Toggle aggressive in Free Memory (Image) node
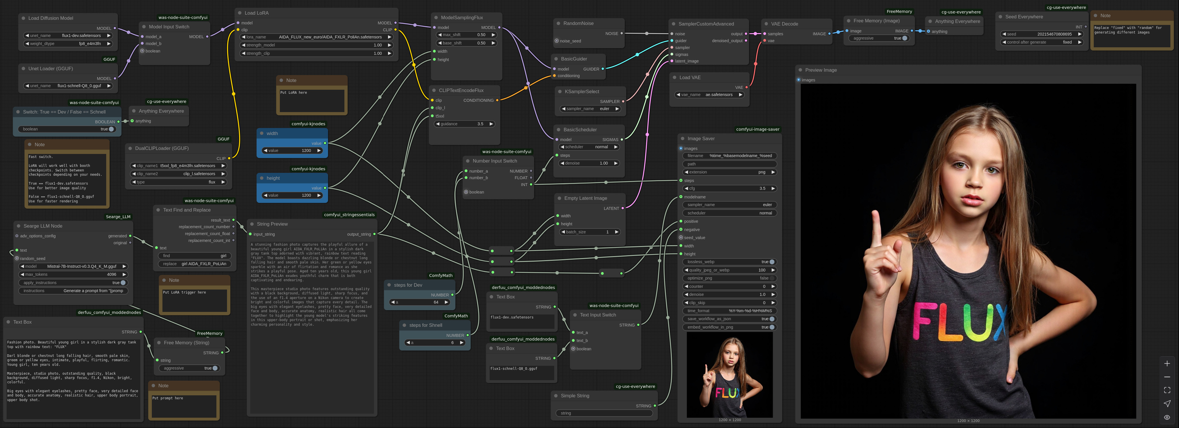 (879, 38)
